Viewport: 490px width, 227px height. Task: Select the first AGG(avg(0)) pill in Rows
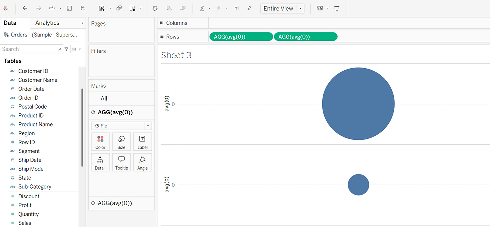(241, 37)
